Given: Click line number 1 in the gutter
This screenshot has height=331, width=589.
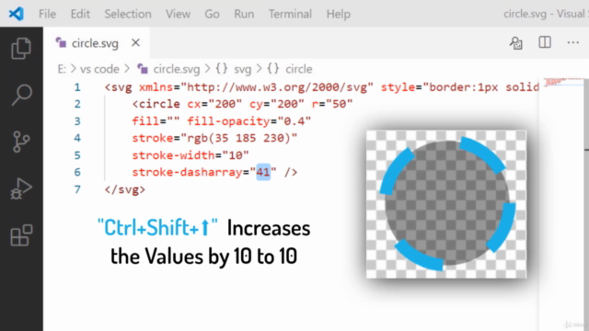Looking at the screenshot, I should click(x=77, y=87).
